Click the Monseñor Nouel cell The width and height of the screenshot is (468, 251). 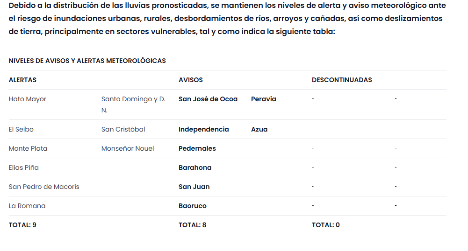pyautogui.click(x=128, y=148)
